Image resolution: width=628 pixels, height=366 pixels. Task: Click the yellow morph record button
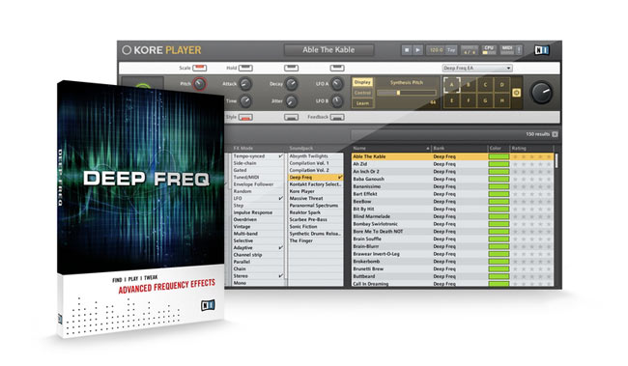coord(517,93)
